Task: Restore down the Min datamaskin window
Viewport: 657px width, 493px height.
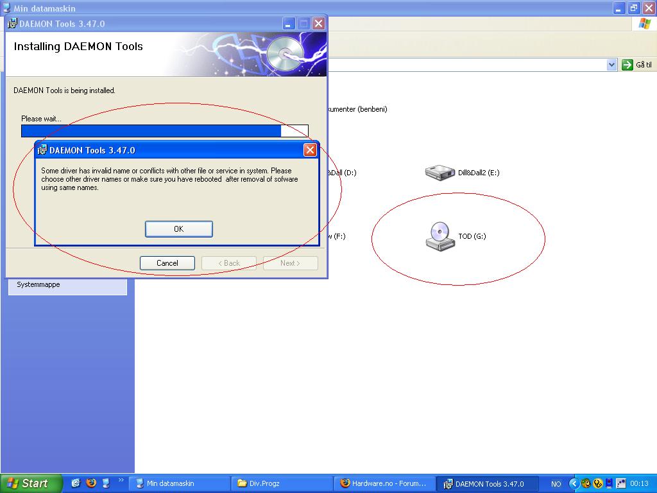Action: tap(634, 8)
